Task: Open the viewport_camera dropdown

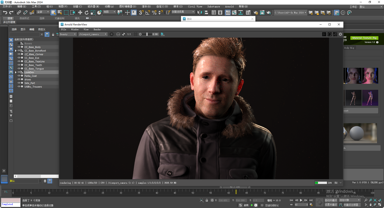Action: coord(93,34)
